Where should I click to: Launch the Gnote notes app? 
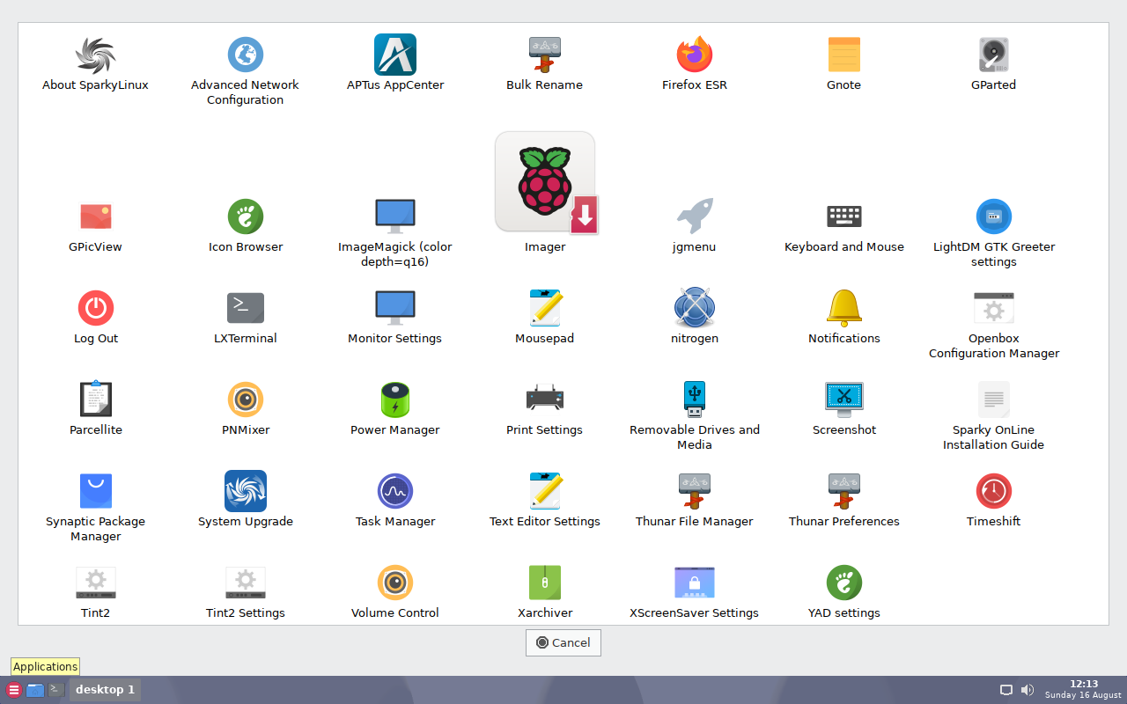[x=844, y=55]
